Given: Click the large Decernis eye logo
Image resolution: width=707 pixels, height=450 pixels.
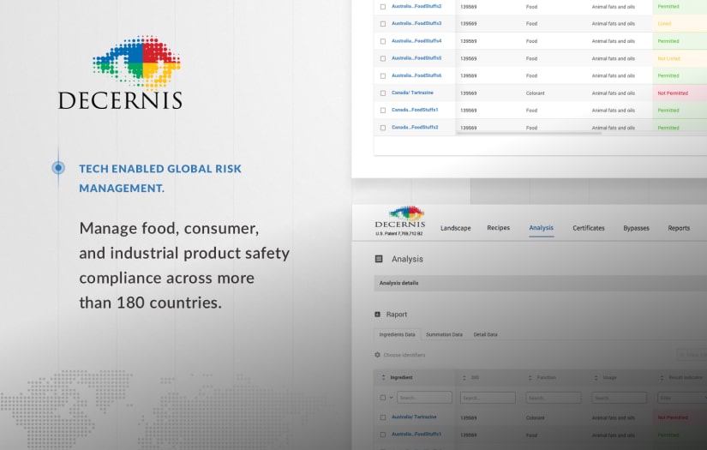Looking at the screenshot, I should pyautogui.click(x=137, y=63).
